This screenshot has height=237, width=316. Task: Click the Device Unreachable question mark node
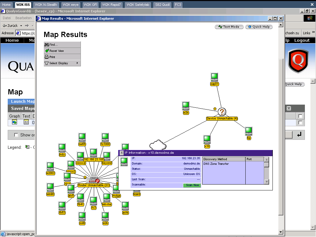coord(222,112)
